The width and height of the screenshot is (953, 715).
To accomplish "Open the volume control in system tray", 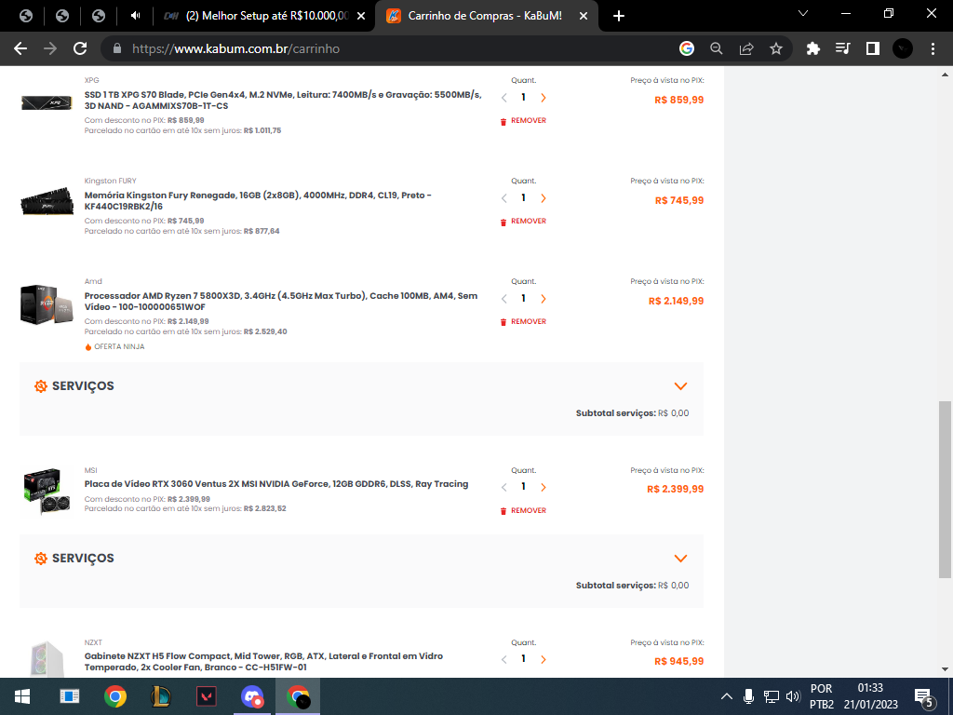I will tap(793, 696).
